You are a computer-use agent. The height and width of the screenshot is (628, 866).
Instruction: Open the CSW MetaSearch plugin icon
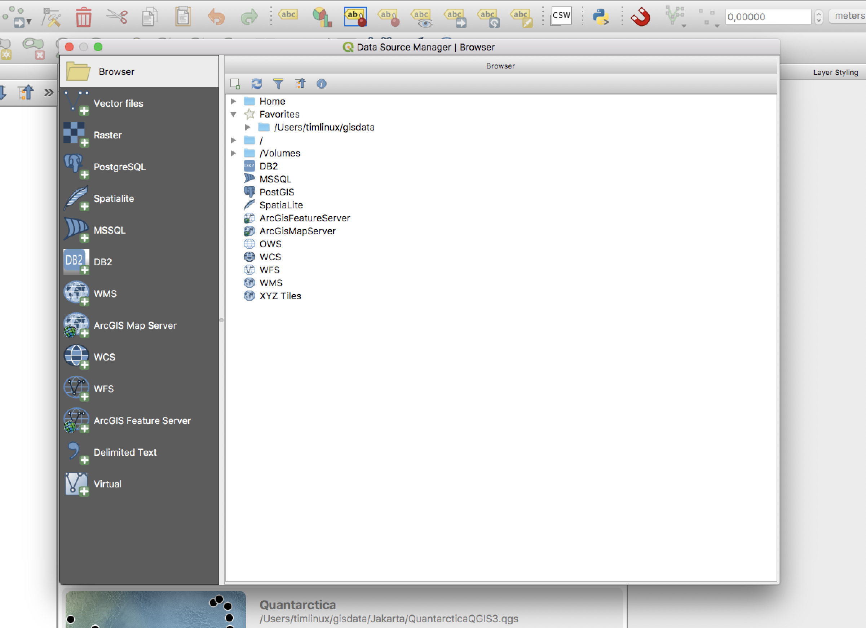(561, 16)
